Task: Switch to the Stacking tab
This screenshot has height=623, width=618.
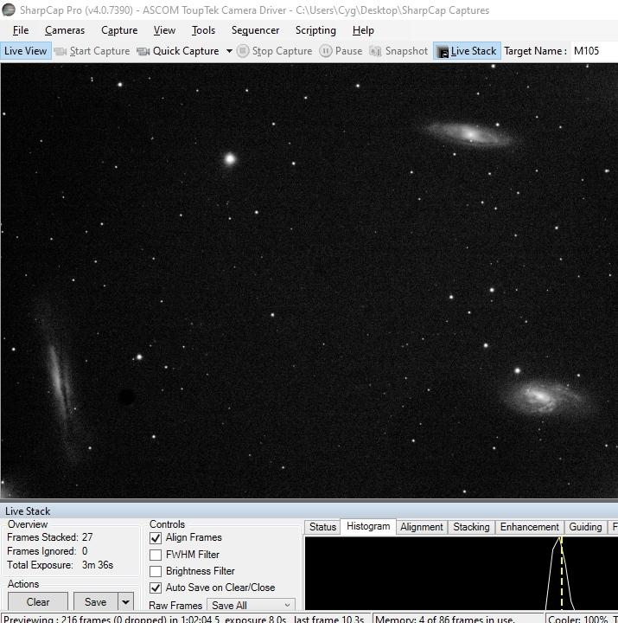Action: pos(471,527)
